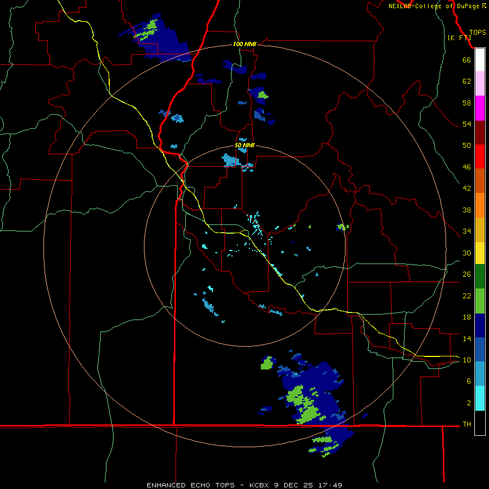Viewport: 489px width, 489px height.
Task: Click the '26' legend value
Action: click(467, 274)
